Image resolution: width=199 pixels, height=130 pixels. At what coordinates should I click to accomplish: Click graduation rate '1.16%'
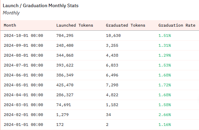click(165, 125)
